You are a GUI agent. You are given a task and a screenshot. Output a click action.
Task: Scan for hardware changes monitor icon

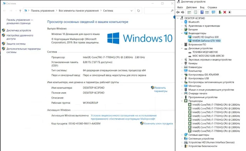pos(213,12)
